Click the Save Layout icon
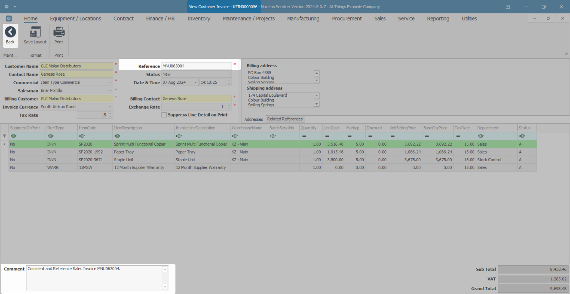Viewport: 570px width, 294px height. click(x=35, y=32)
